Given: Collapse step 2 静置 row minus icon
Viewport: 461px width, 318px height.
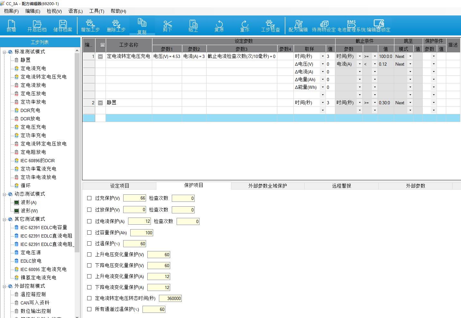Looking at the screenshot, I should click(x=100, y=103).
